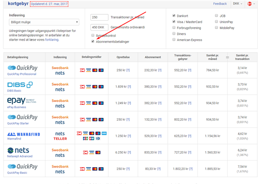Screen dimensions: 266x184
Task: Open the Feedback link
Action: [220, 3]
